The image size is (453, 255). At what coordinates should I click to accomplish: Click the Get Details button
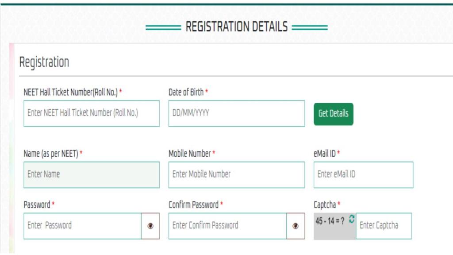pyautogui.click(x=334, y=113)
